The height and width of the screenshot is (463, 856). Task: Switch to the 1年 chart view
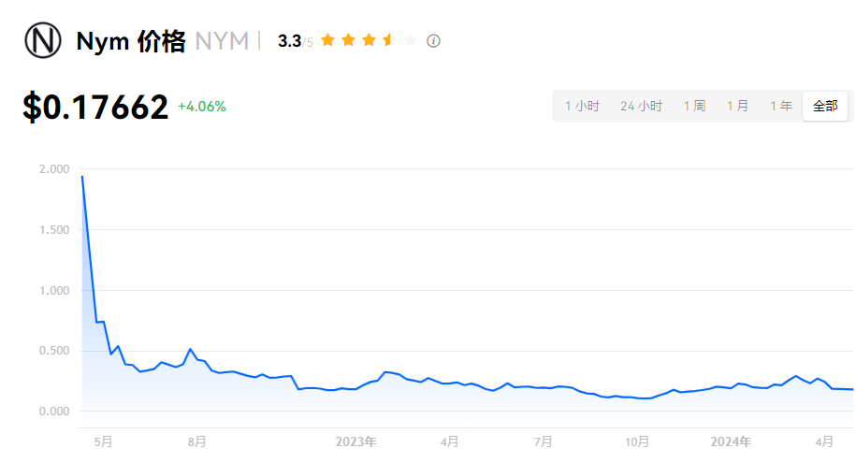(781, 107)
